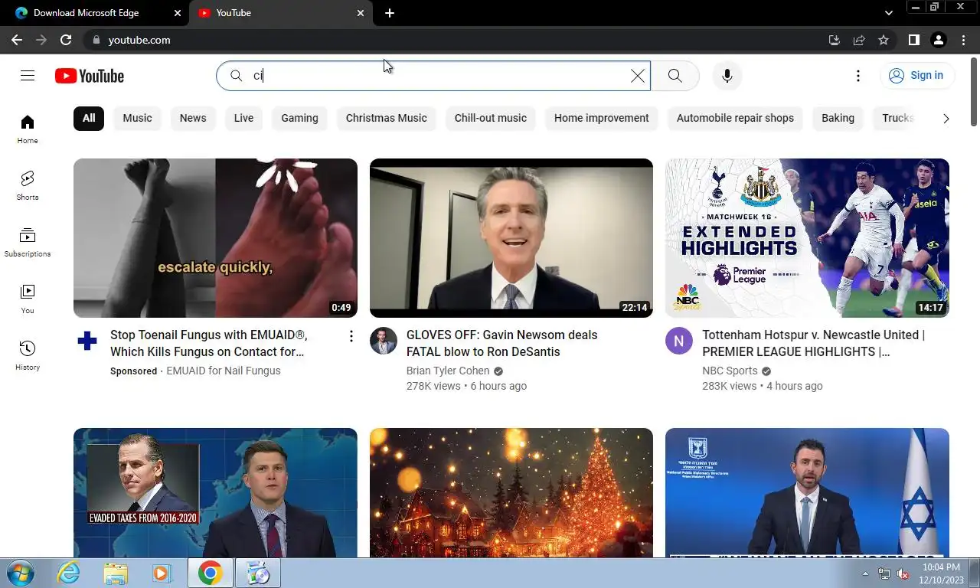Open Windows Media Player taskbar icon
The height and width of the screenshot is (588, 980).
point(161,573)
